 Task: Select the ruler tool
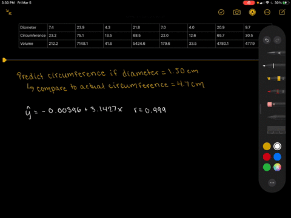276,130
